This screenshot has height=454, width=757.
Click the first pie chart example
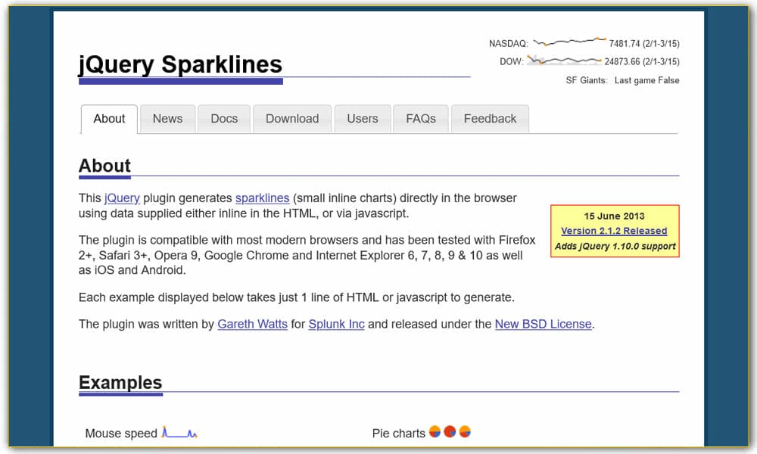436,431
